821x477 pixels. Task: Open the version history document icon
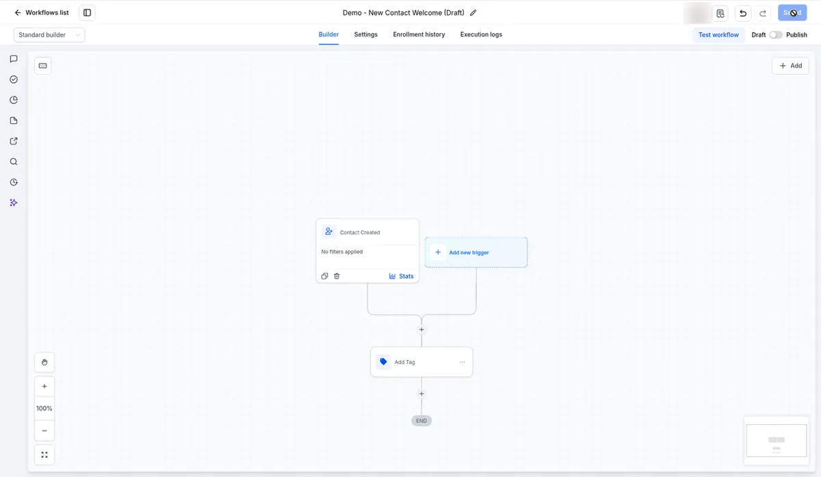(x=720, y=13)
